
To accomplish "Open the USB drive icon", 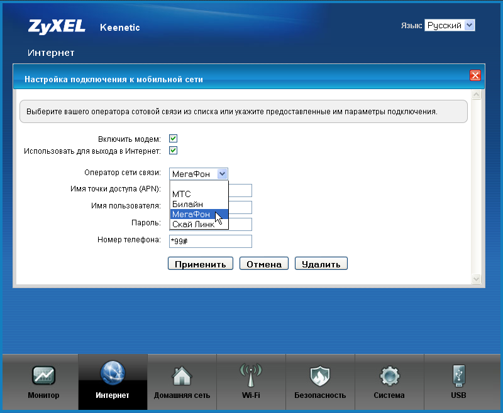I will pos(459,375).
